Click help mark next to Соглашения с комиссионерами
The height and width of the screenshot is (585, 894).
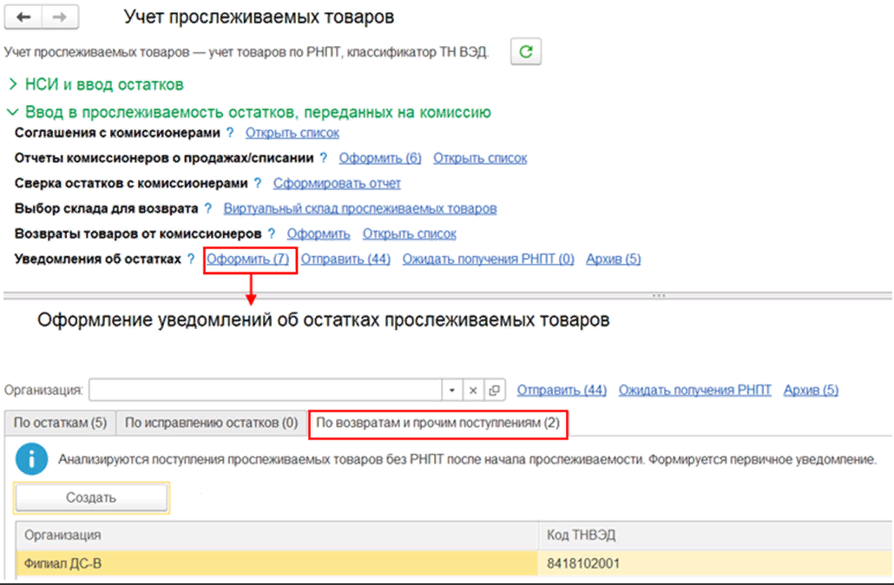[x=230, y=133]
